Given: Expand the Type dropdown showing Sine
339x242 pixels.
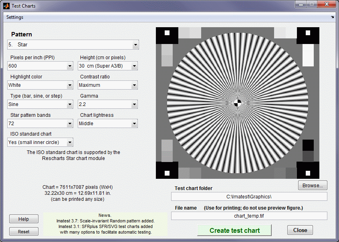Looking at the screenshot, I should tap(40, 104).
